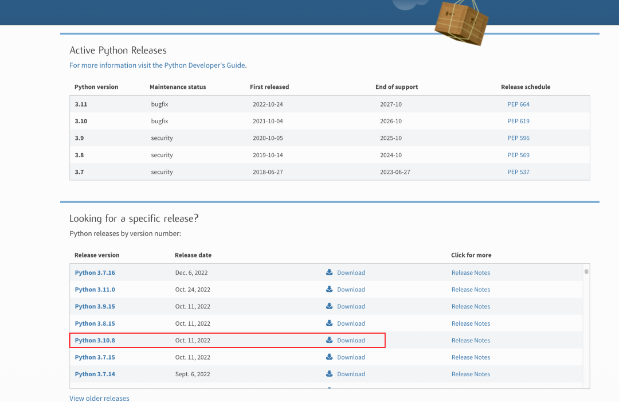The image size is (619, 402).
Task: View Release Notes for Python 3.11.0
Action: coord(471,290)
